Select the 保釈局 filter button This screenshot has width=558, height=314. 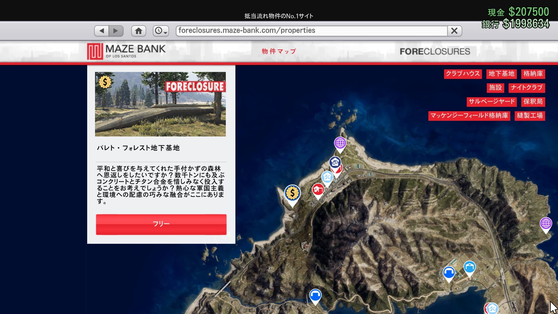click(x=533, y=102)
